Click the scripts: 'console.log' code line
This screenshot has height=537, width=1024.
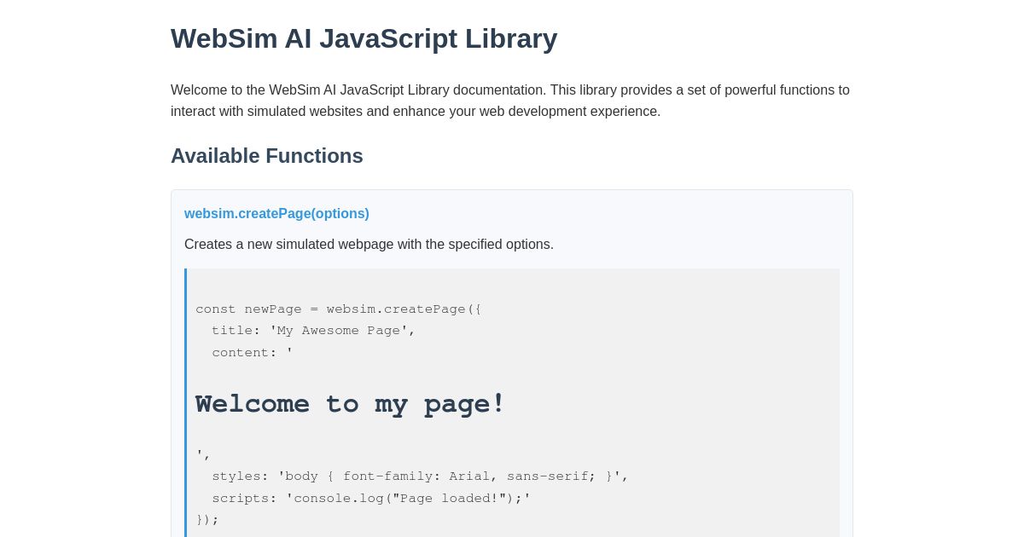371,498
